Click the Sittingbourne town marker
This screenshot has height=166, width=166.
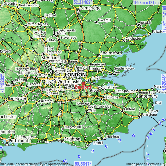pos(114,93)
